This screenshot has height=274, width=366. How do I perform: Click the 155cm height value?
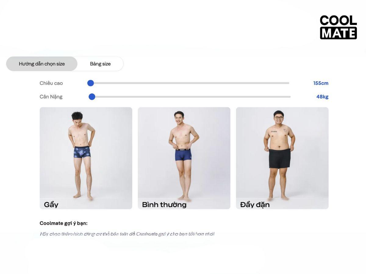tap(321, 83)
